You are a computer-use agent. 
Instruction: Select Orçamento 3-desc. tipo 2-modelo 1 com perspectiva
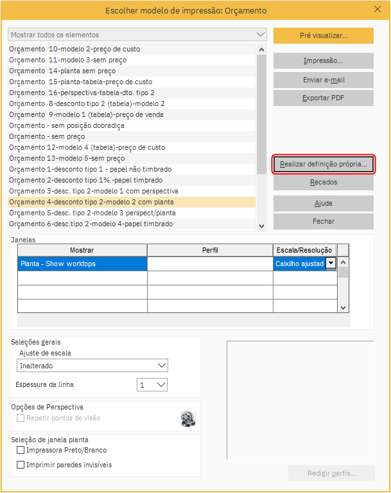(x=132, y=191)
